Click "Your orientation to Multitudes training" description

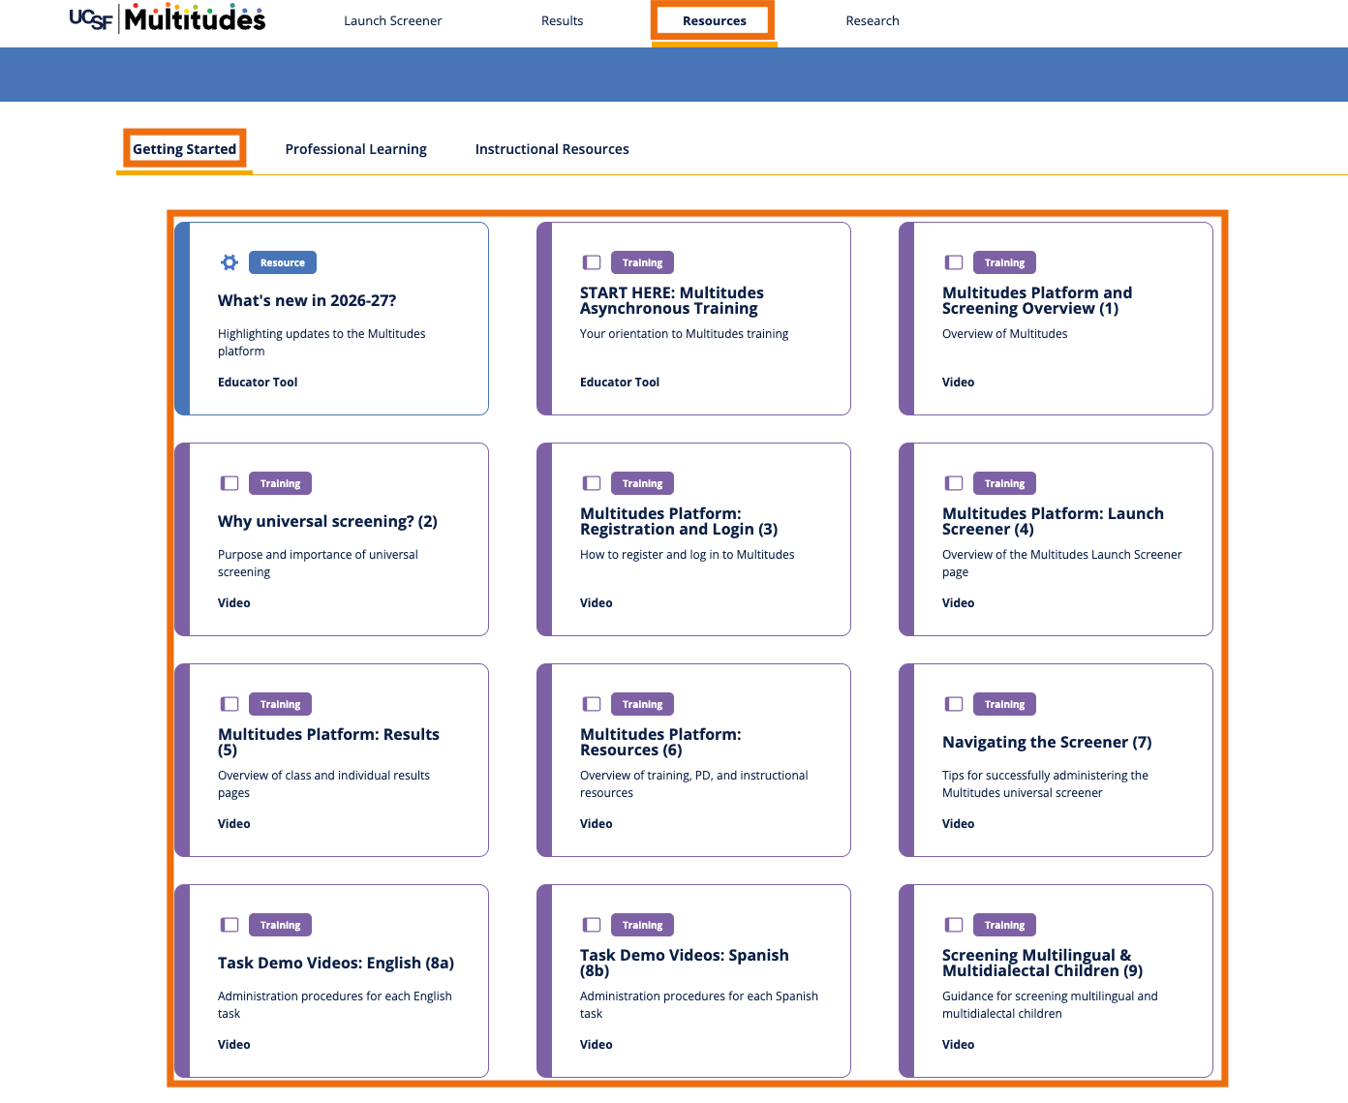[x=684, y=334]
